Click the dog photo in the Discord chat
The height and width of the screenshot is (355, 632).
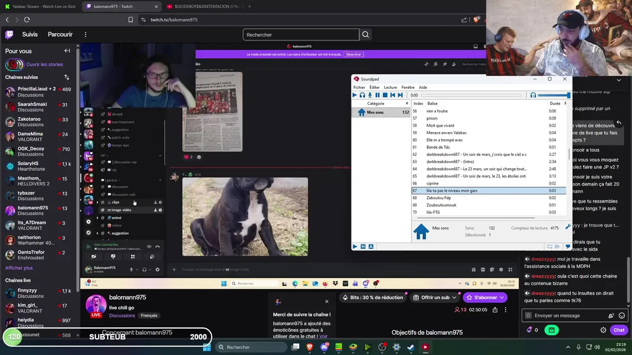(x=245, y=217)
